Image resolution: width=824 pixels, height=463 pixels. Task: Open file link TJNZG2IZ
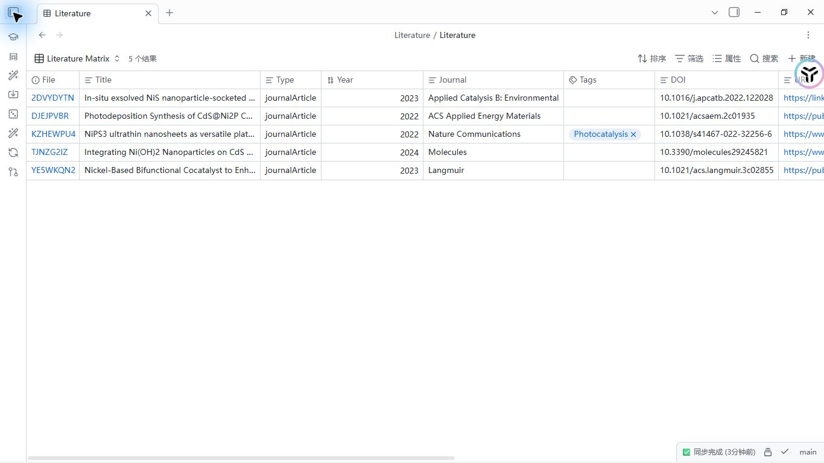(49, 152)
